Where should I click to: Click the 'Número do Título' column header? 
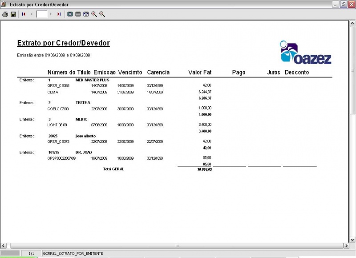point(69,73)
